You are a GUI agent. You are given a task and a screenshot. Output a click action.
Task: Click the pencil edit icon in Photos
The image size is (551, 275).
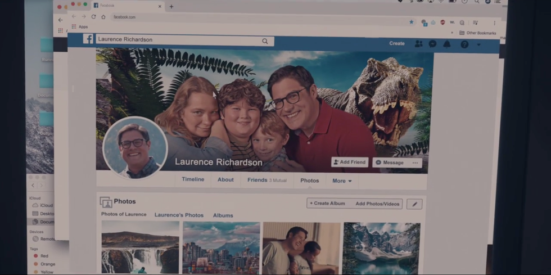[414, 204]
